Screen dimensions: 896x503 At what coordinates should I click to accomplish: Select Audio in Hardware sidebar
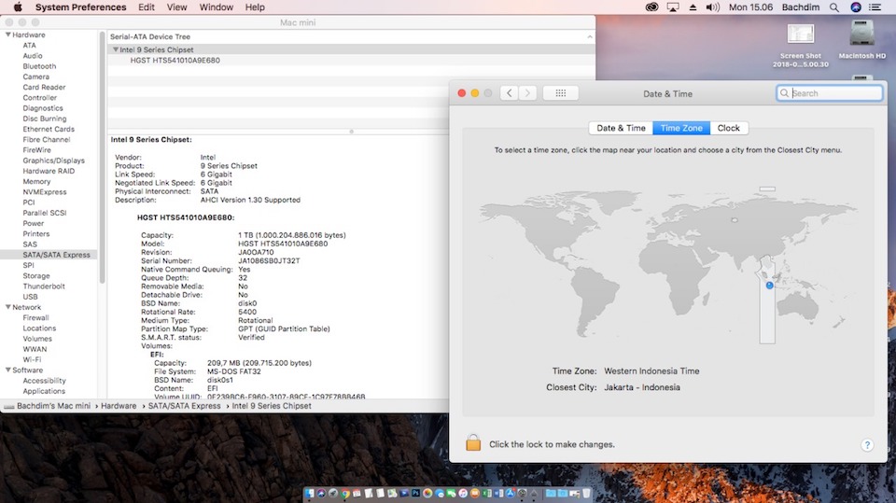click(x=33, y=55)
